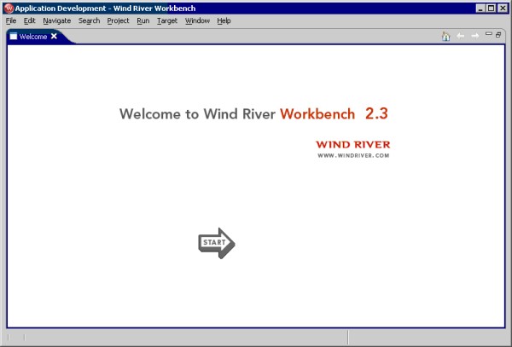
Task: Click the www.windriver.com link text
Action: click(352, 156)
